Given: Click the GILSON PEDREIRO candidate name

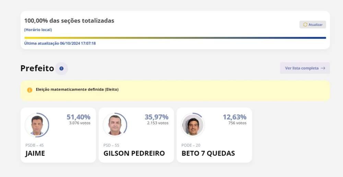Looking at the screenshot, I should point(134,153).
